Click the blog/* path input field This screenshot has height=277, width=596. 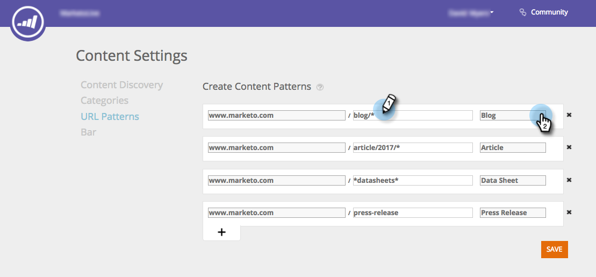[x=413, y=115]
